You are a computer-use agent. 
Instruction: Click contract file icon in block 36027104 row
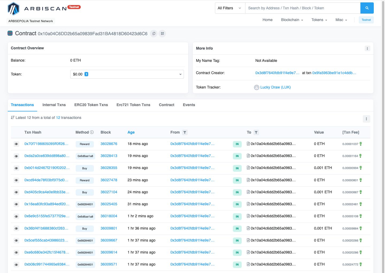[x=248, y=192]
